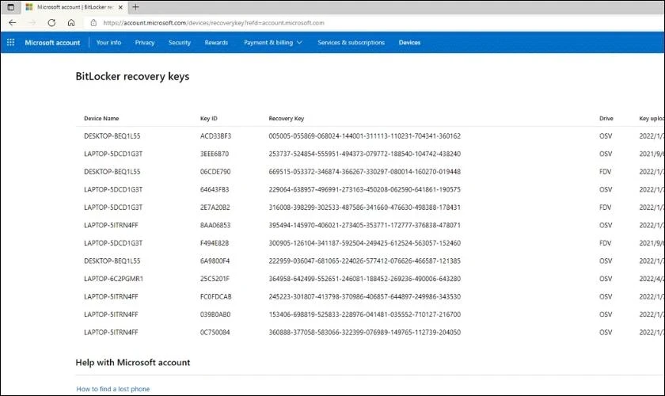The width and height of the screenshot is (665, 396).
Task: Click recovery key starting 395494-145970
Action: [364, 225]
